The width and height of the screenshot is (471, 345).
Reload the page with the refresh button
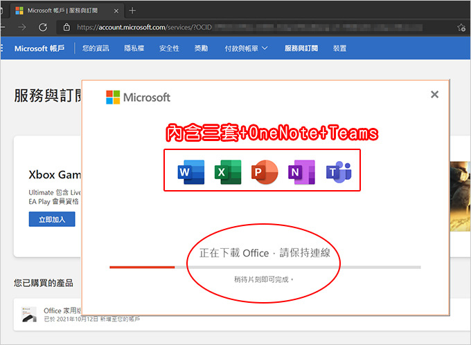tap(43, 27)
